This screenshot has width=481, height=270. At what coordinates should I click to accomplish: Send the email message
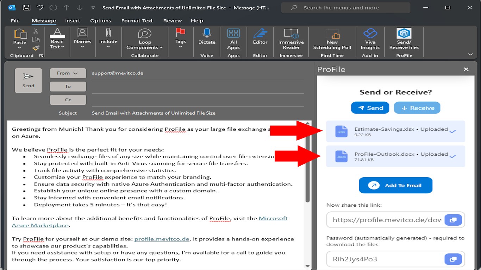[28, 81]
